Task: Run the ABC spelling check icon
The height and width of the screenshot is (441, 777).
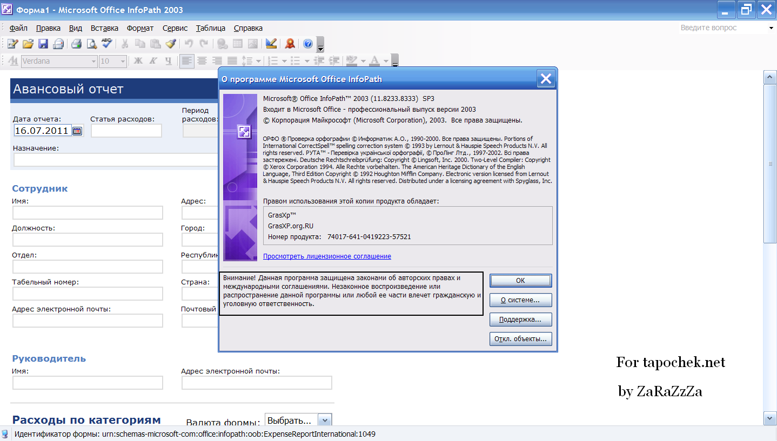Action: [107, 44]
